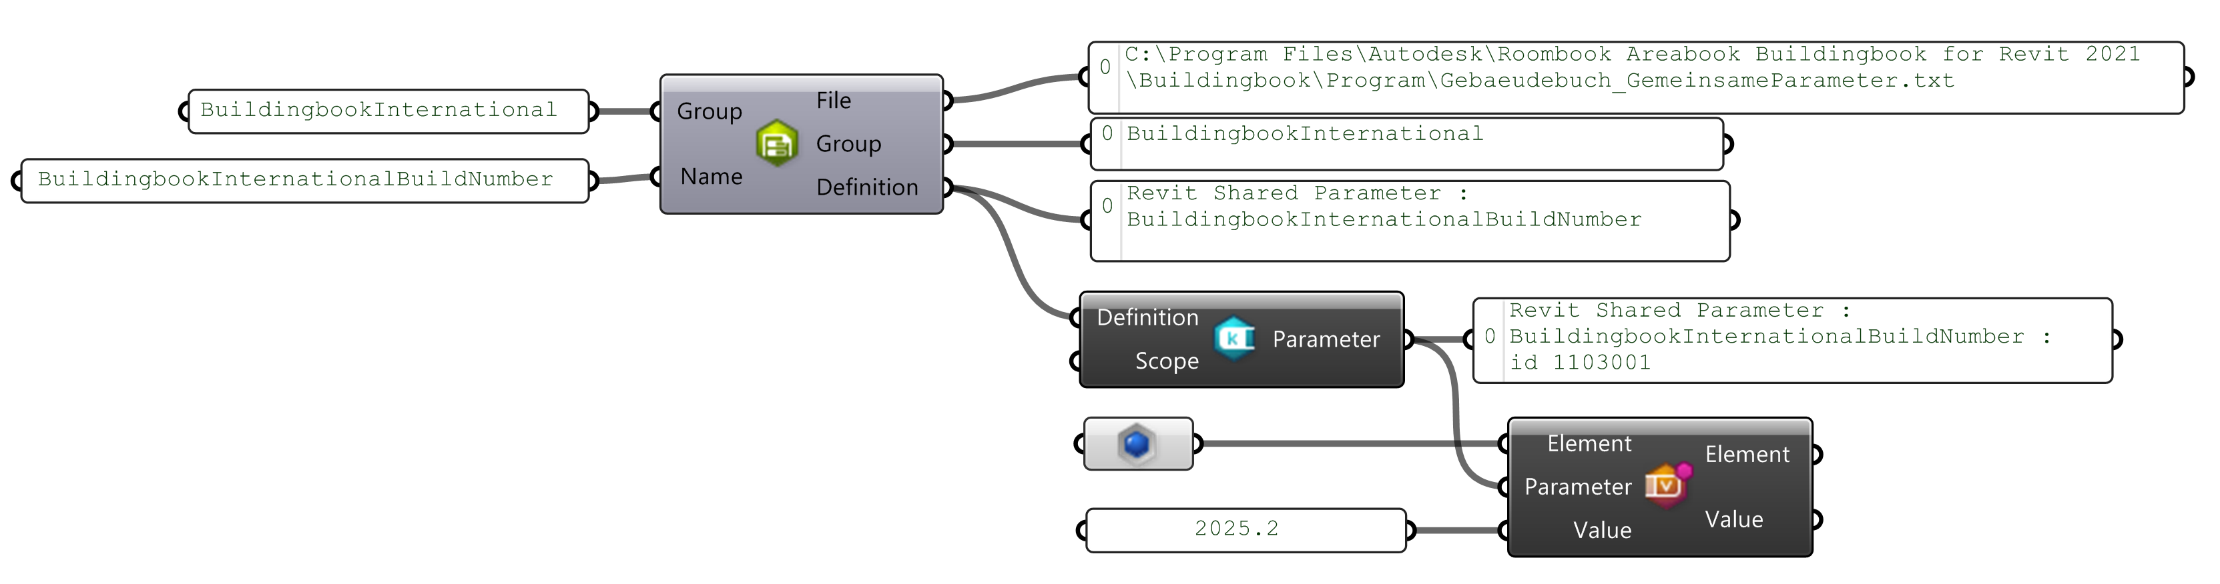
Task: Click the Definition output on gray component
Action: (866, 187)
